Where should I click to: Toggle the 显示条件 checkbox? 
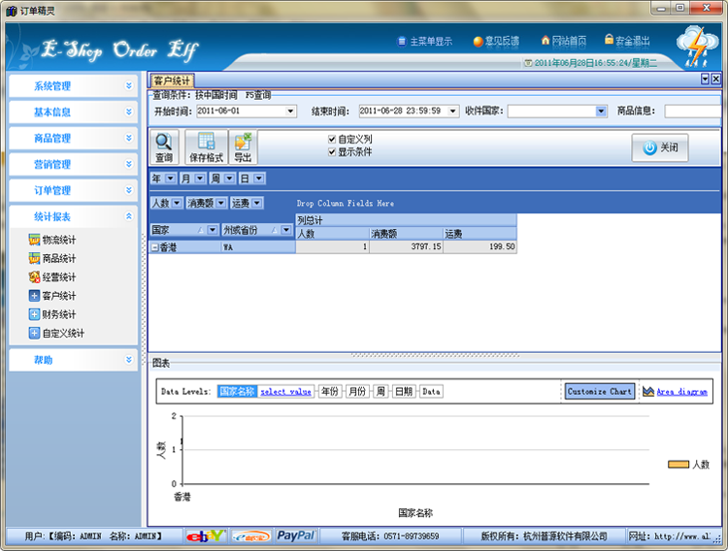[332, 151]
